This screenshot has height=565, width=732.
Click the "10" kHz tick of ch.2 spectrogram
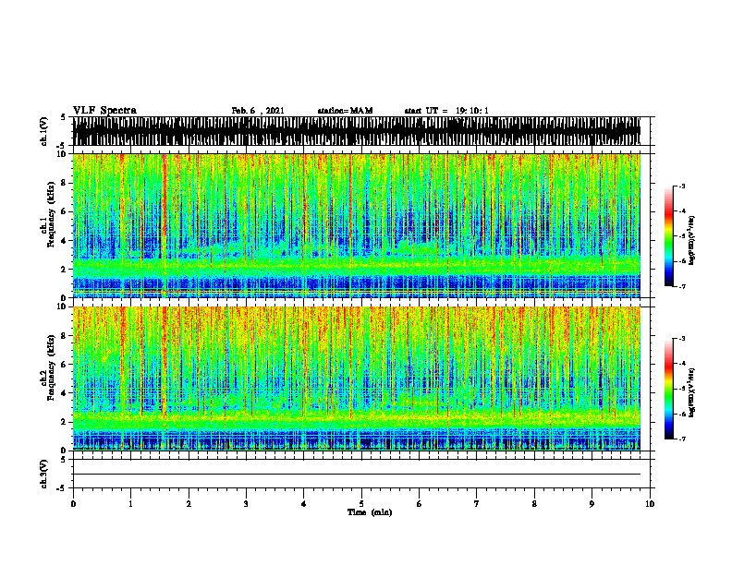64,307
